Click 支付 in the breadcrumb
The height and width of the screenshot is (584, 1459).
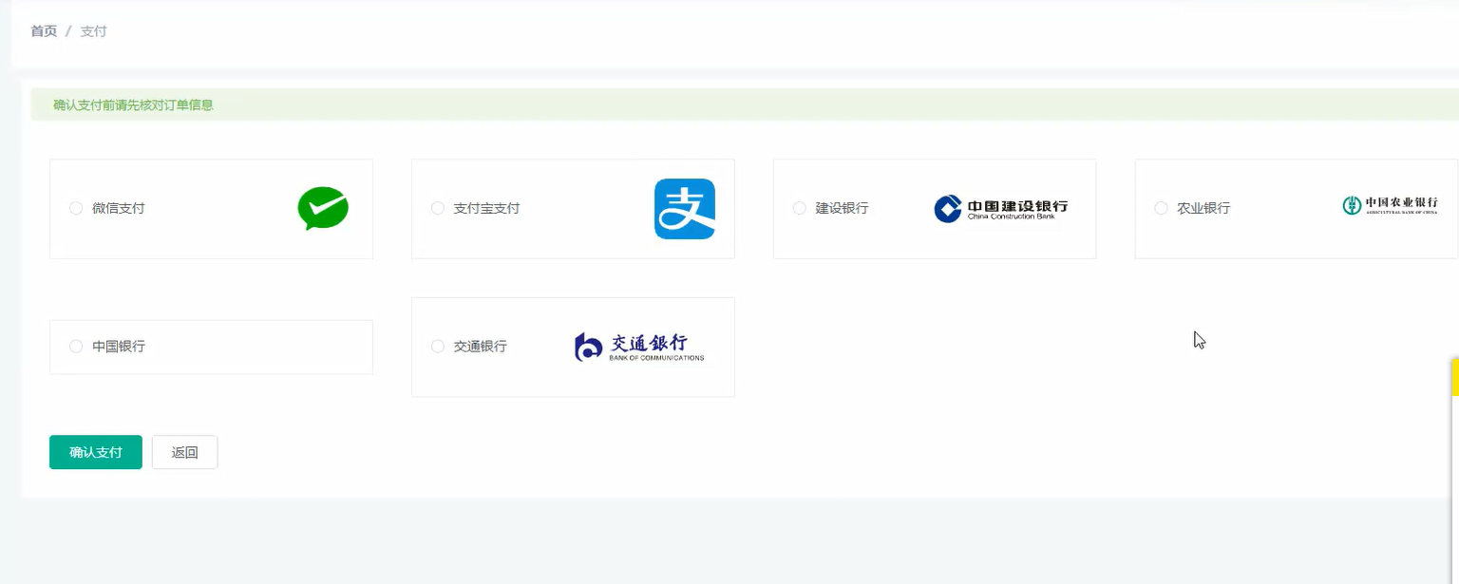[93, 31]
